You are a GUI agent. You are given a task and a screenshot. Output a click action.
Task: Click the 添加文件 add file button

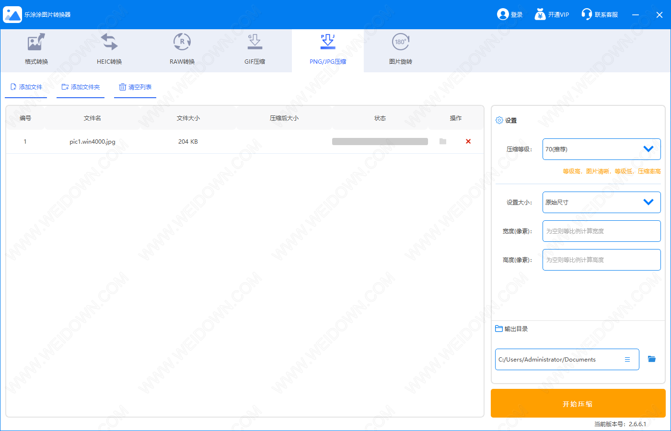(26, 87)
